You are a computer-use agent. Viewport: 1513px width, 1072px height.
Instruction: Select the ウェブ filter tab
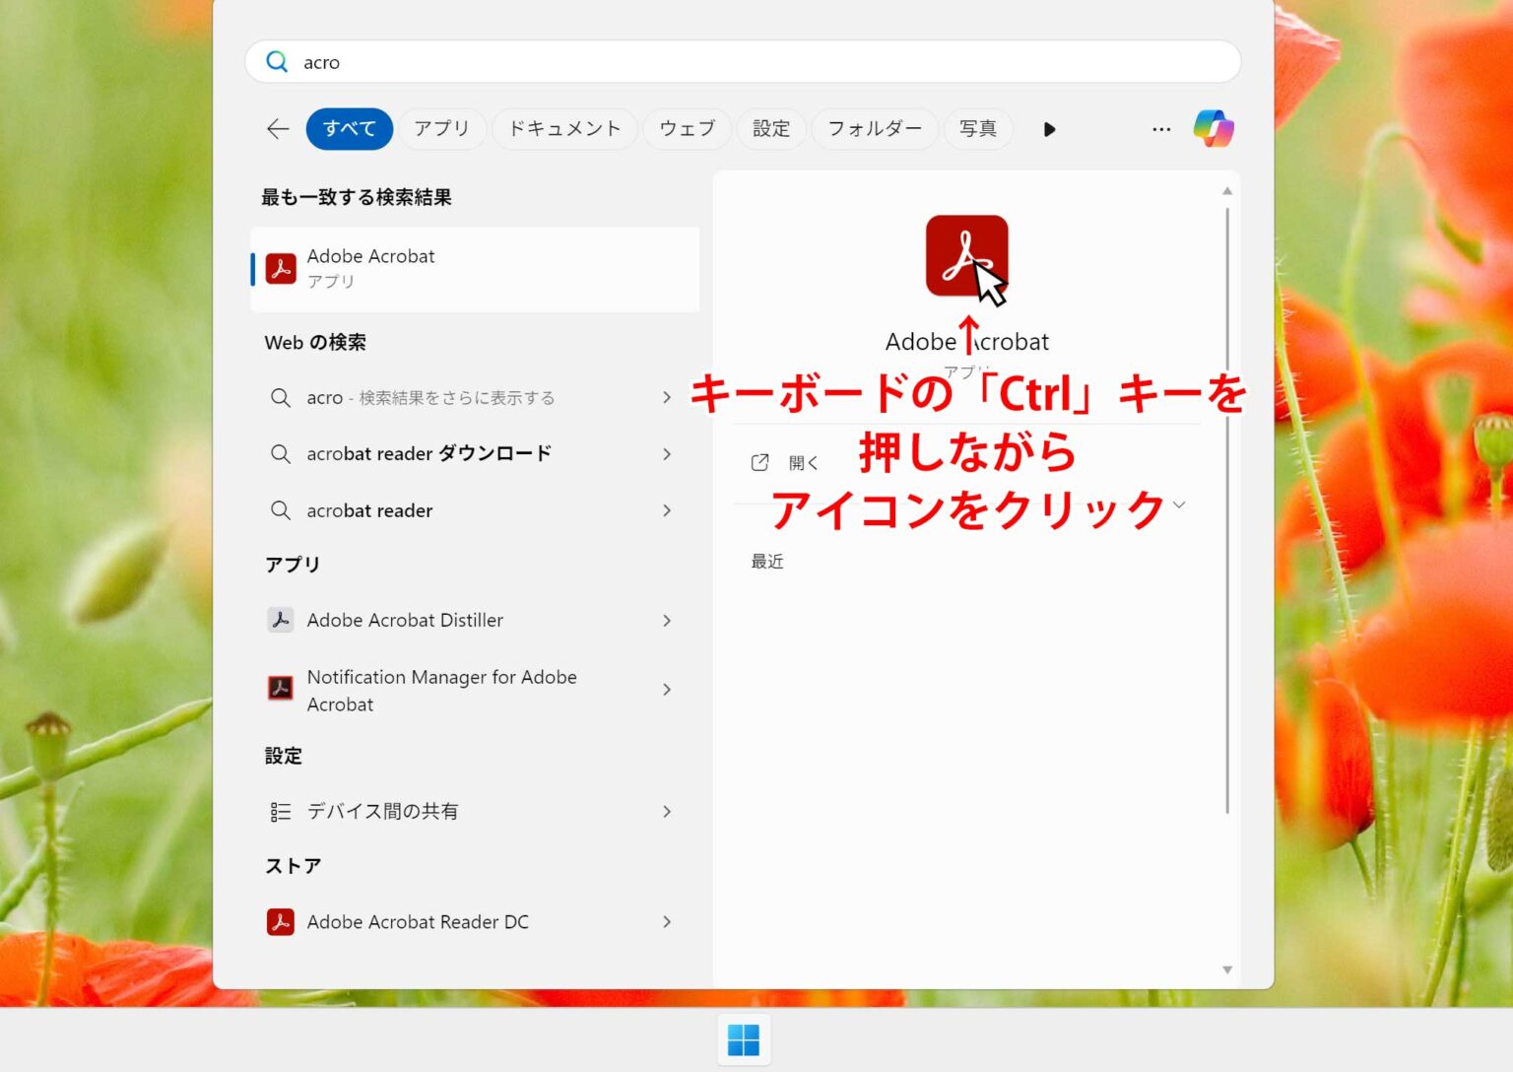coord(687,129)
